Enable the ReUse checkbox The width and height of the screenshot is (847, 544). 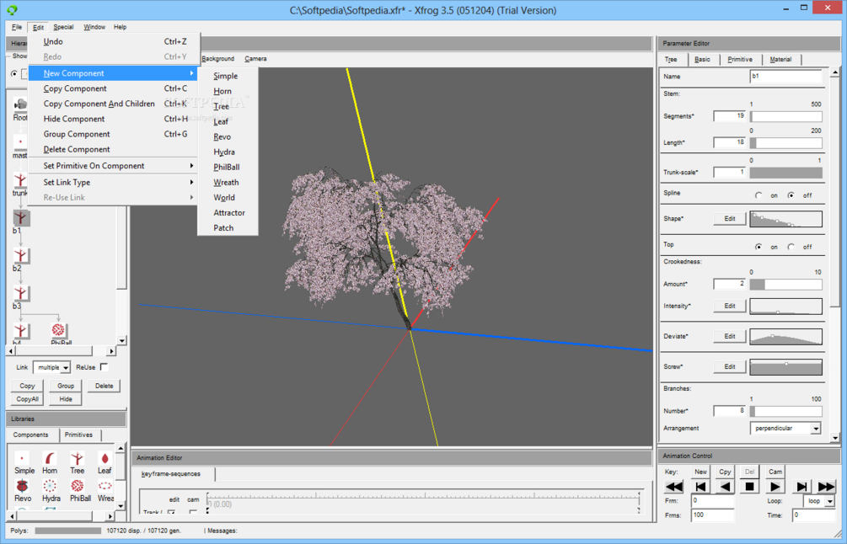coord(105,367)
